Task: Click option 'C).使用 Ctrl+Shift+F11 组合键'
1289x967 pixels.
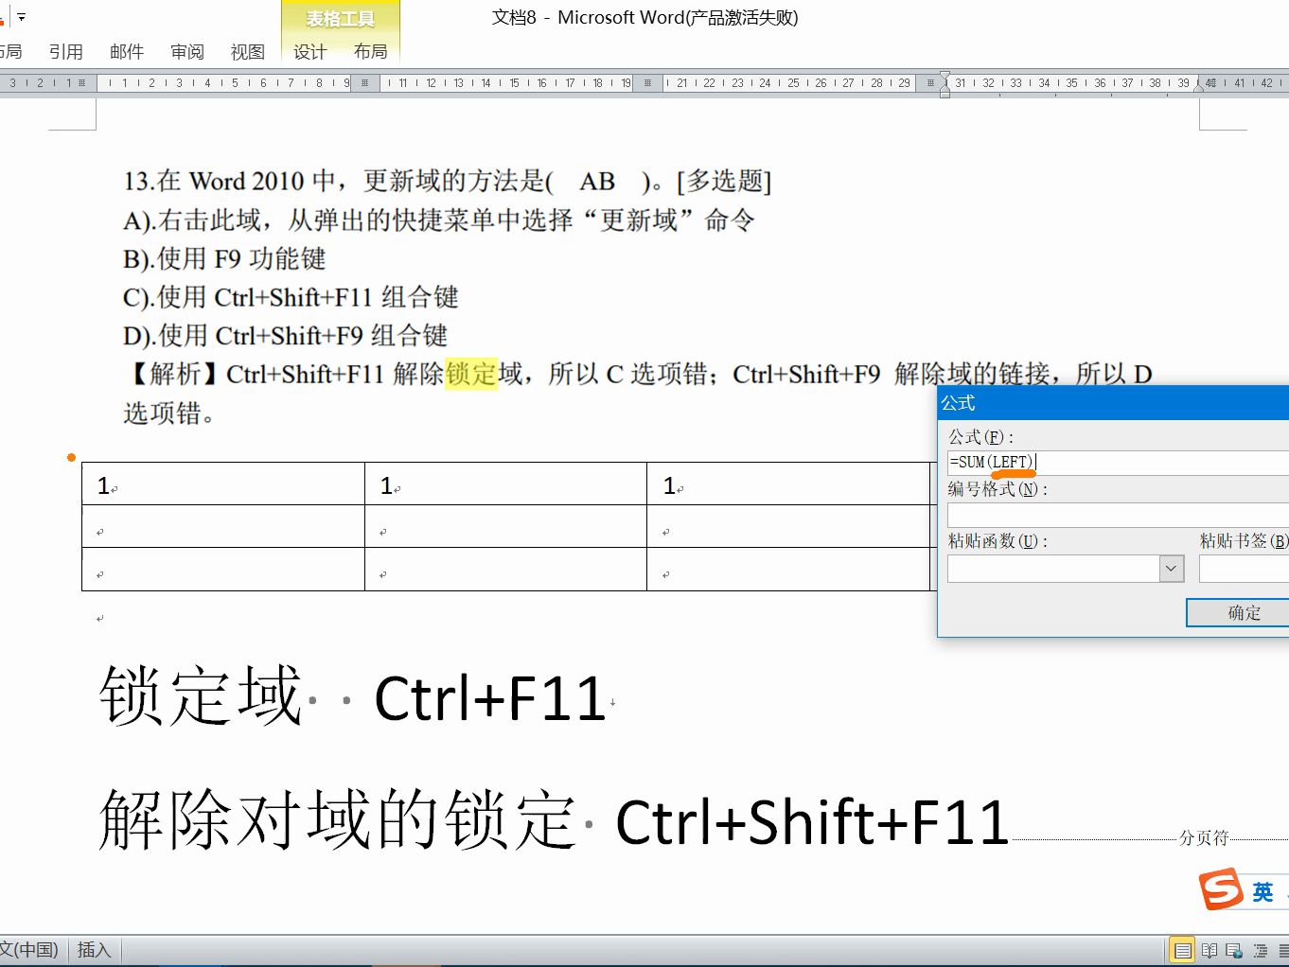Action: click(291, 297)
